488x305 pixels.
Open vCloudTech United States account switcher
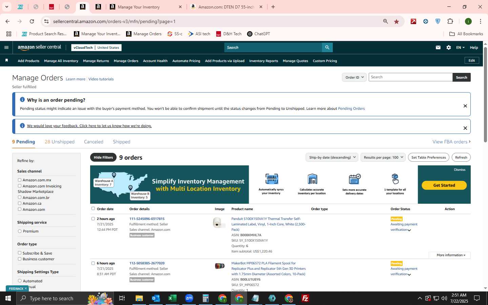96,47
